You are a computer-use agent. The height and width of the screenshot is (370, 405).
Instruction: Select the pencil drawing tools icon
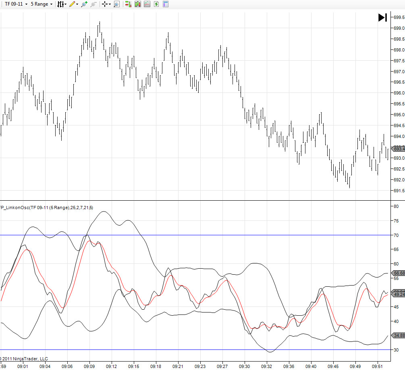[x=72, y=4]
